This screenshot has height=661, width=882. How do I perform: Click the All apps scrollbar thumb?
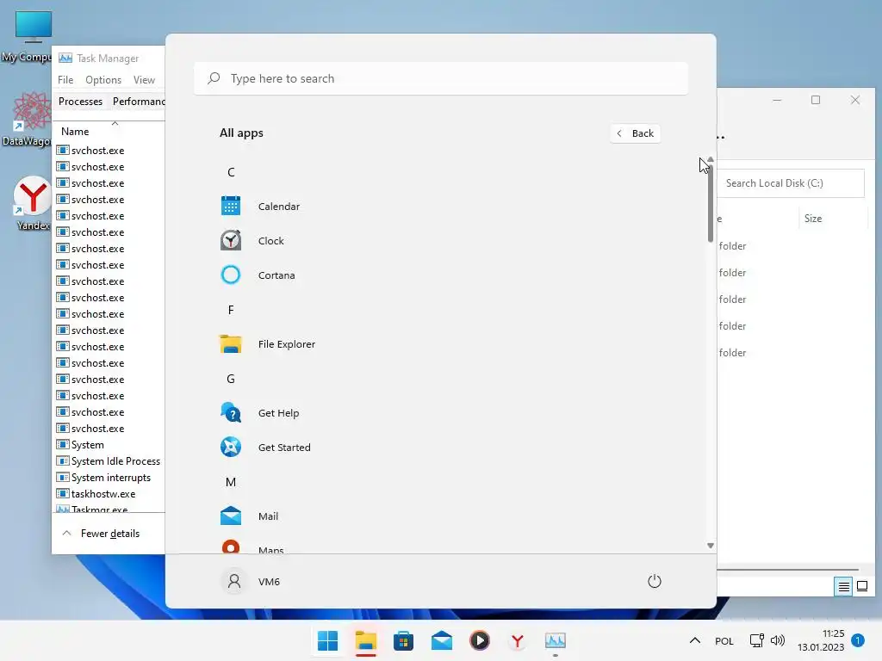click(711, 203)
